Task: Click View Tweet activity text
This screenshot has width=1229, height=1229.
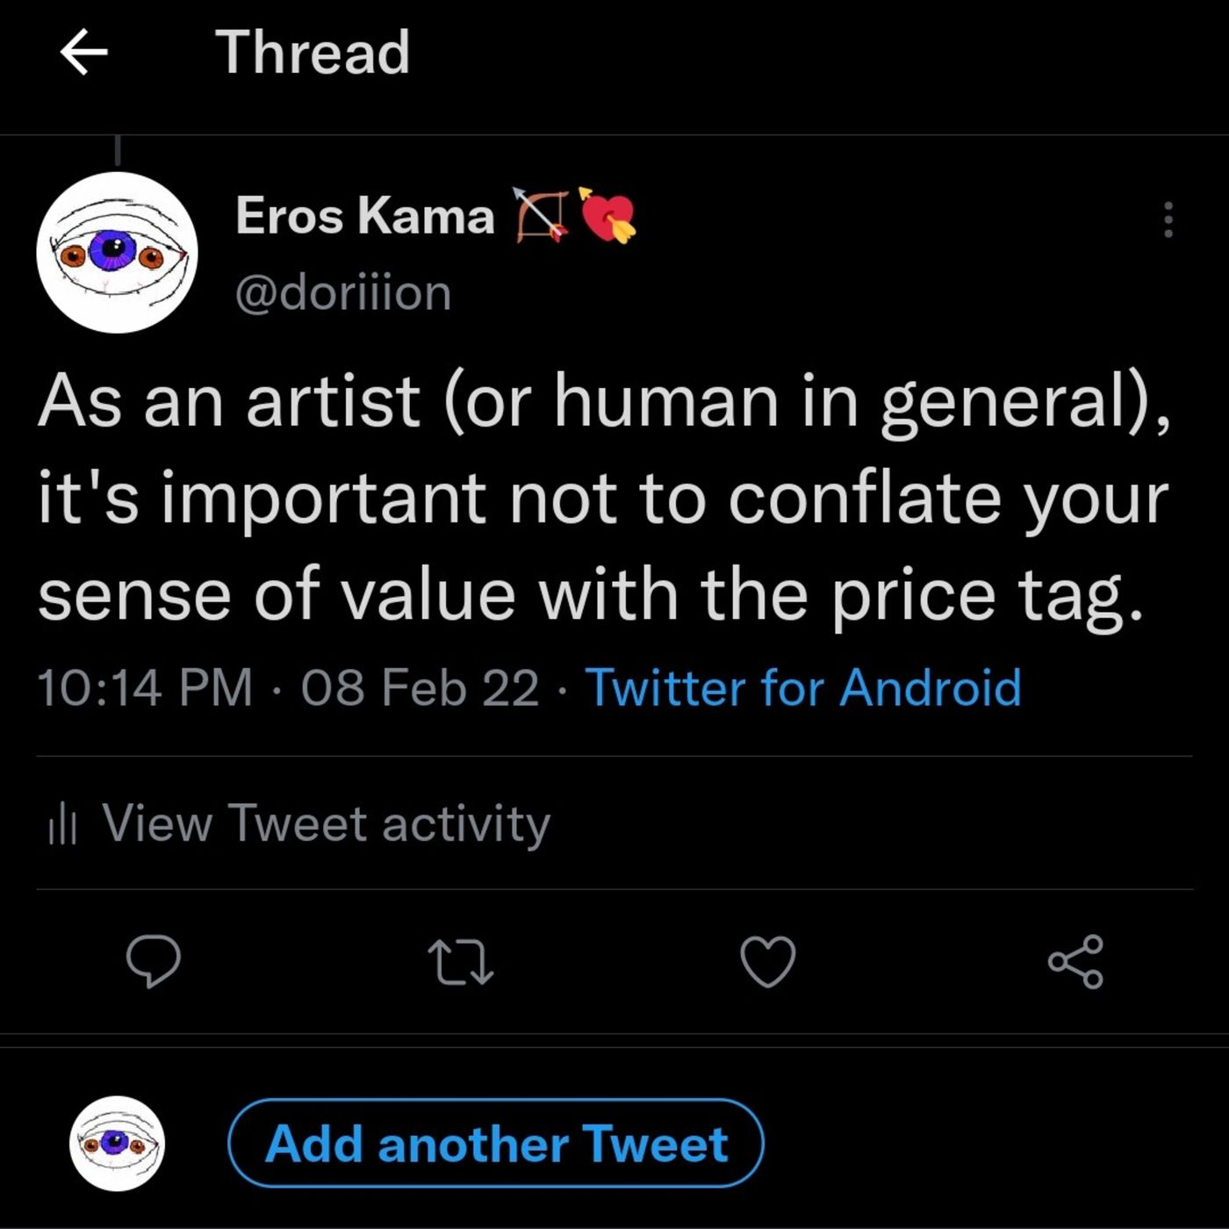Action: click(327, 823)
